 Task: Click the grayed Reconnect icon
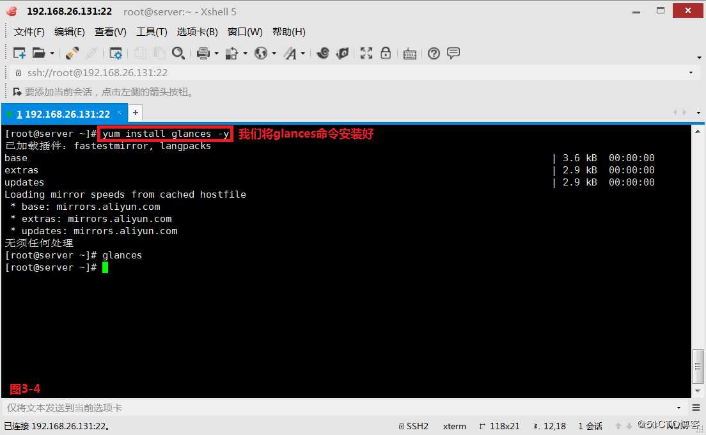(91, 53)
